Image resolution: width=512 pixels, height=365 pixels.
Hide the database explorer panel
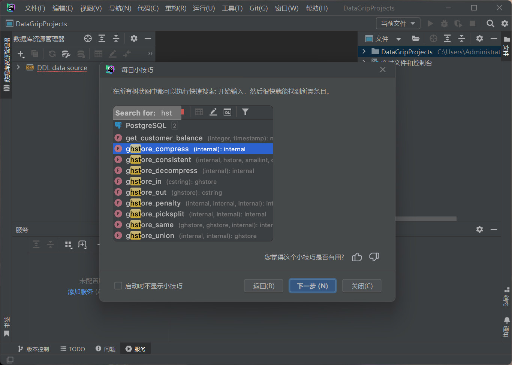[x=148, y=39]
